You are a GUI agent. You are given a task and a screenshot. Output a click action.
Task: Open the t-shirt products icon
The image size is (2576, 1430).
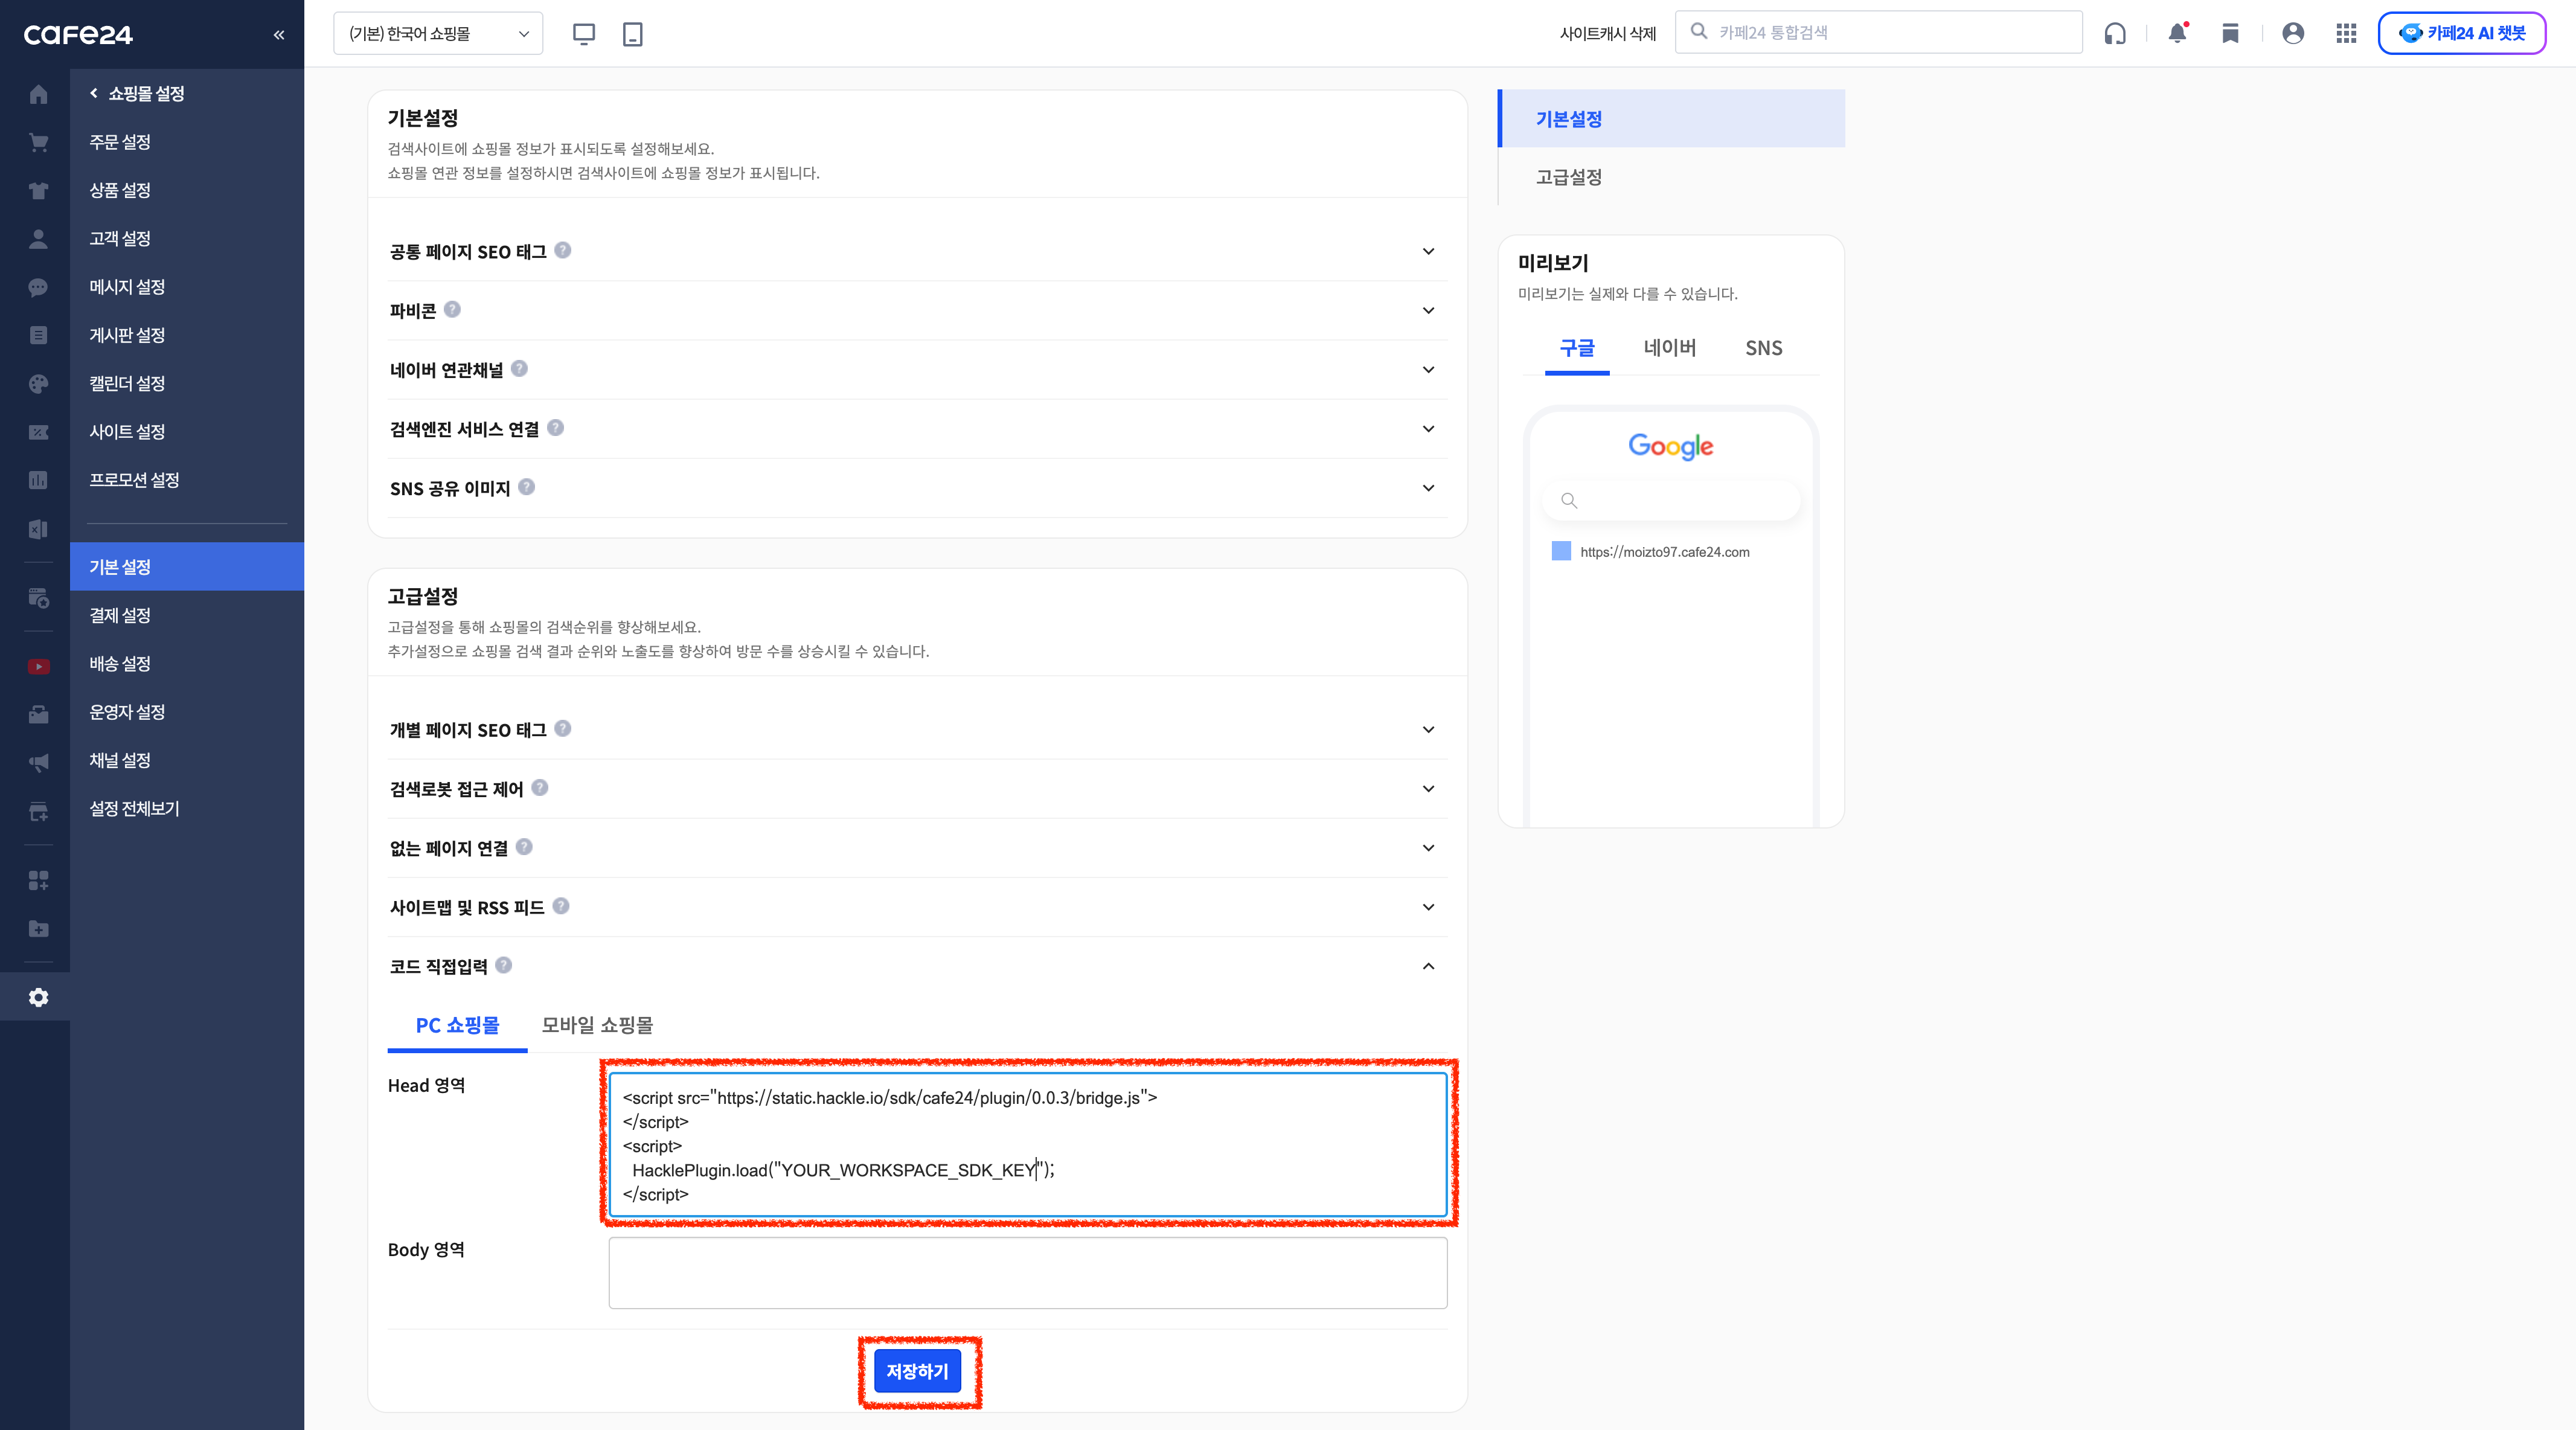[38, 190]
